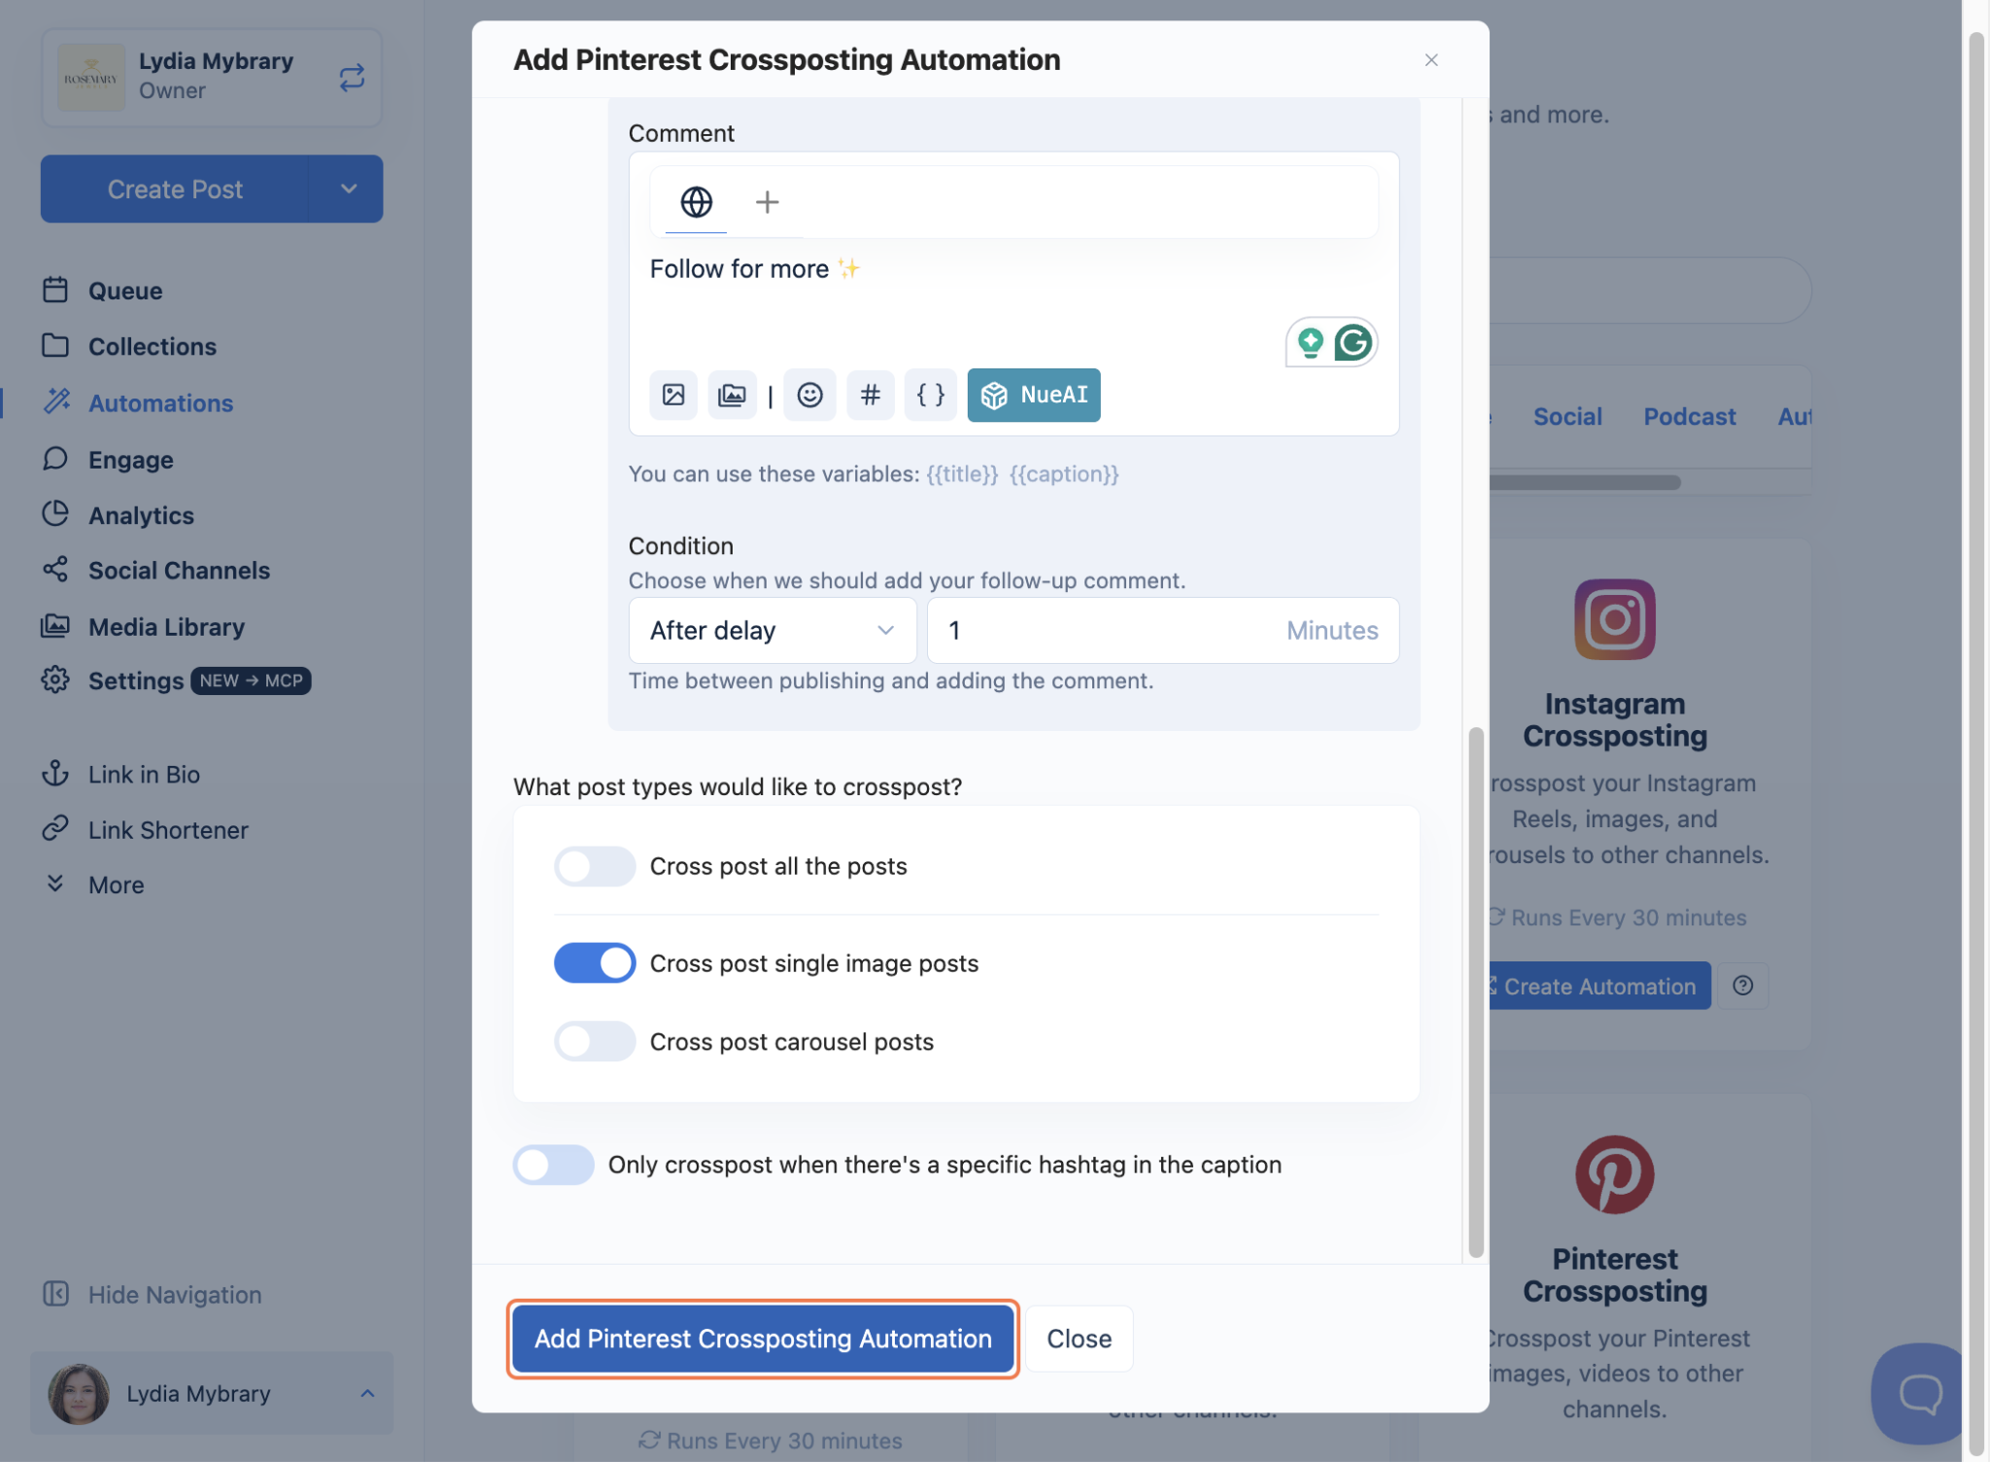Open the After delay condition dropdown
Screen dimensions: 1990x1462
[772, 630]
